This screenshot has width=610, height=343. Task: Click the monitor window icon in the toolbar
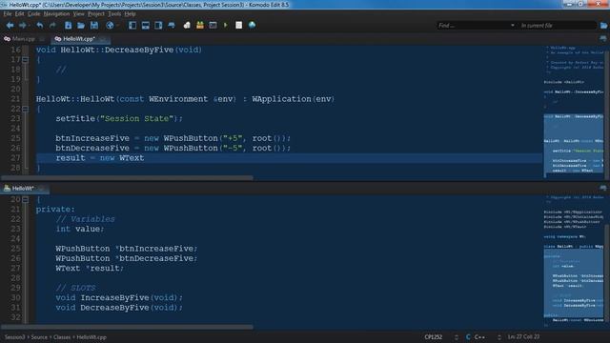click(x=213, y=26)
